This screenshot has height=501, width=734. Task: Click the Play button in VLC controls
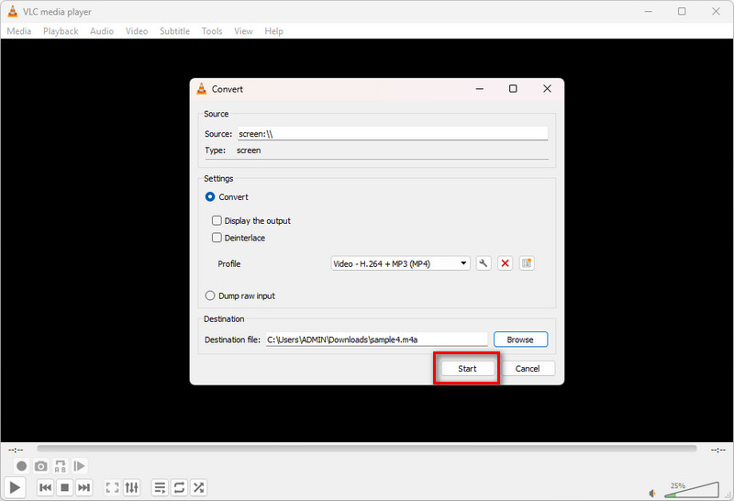tap(15, 487)
